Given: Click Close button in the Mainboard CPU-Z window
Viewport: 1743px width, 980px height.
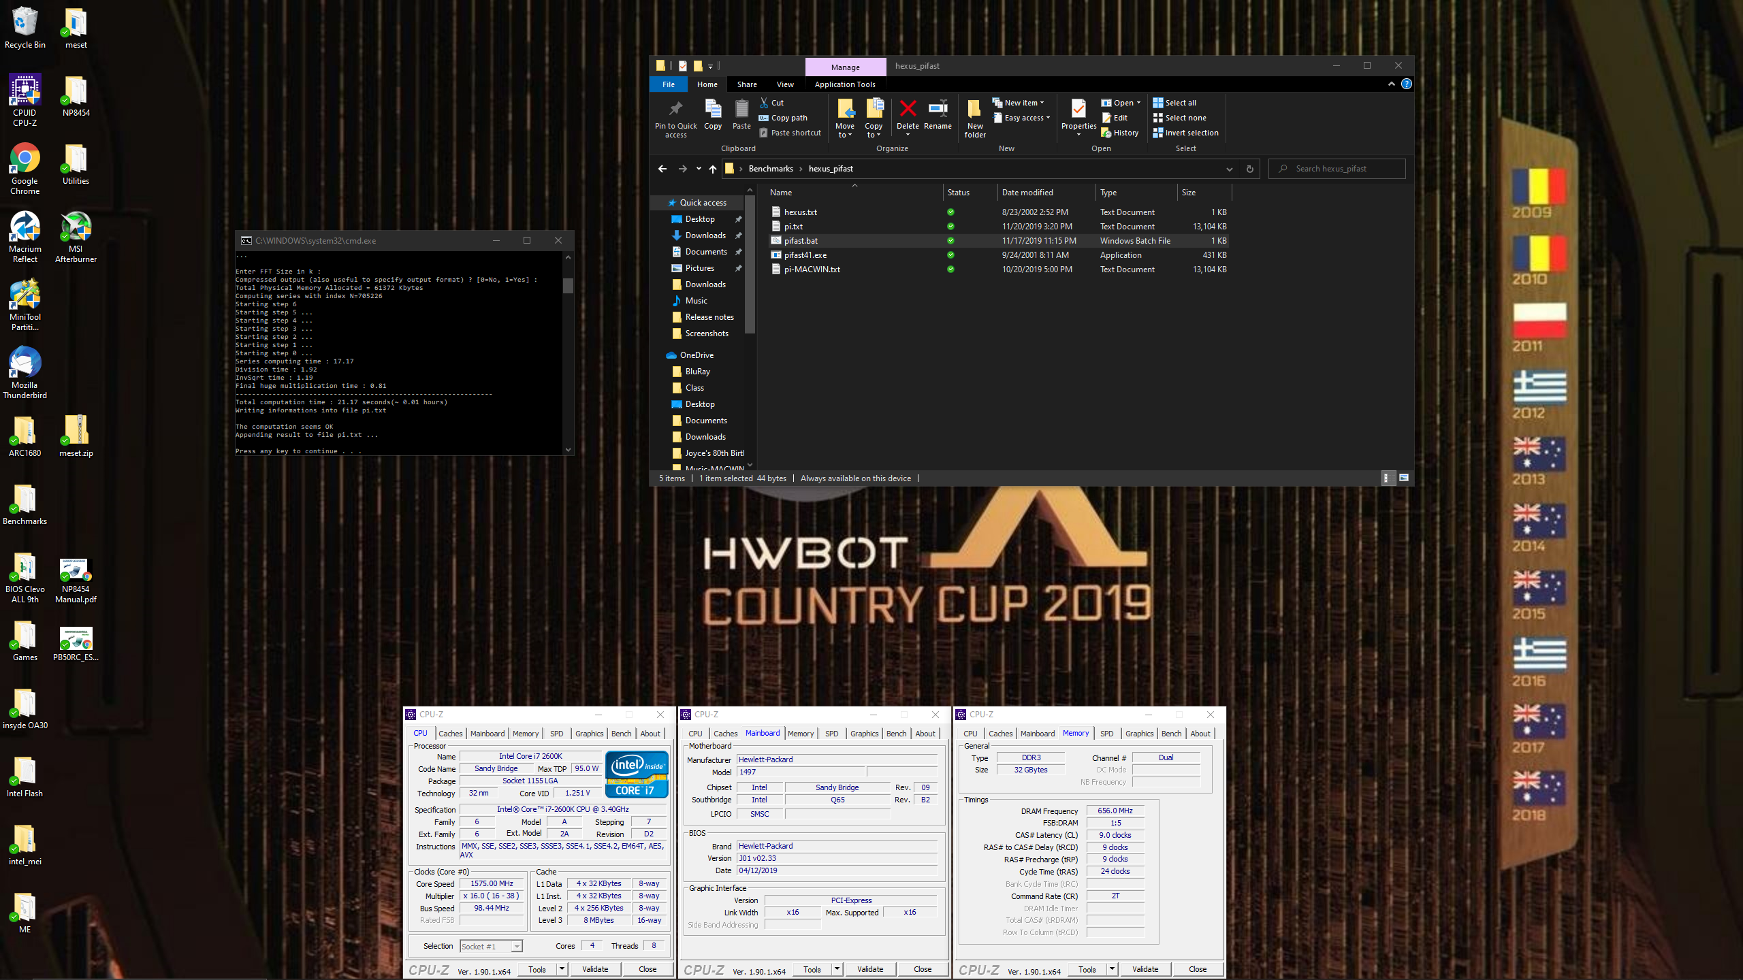Looking at the screenshot, I should [923, 968].
